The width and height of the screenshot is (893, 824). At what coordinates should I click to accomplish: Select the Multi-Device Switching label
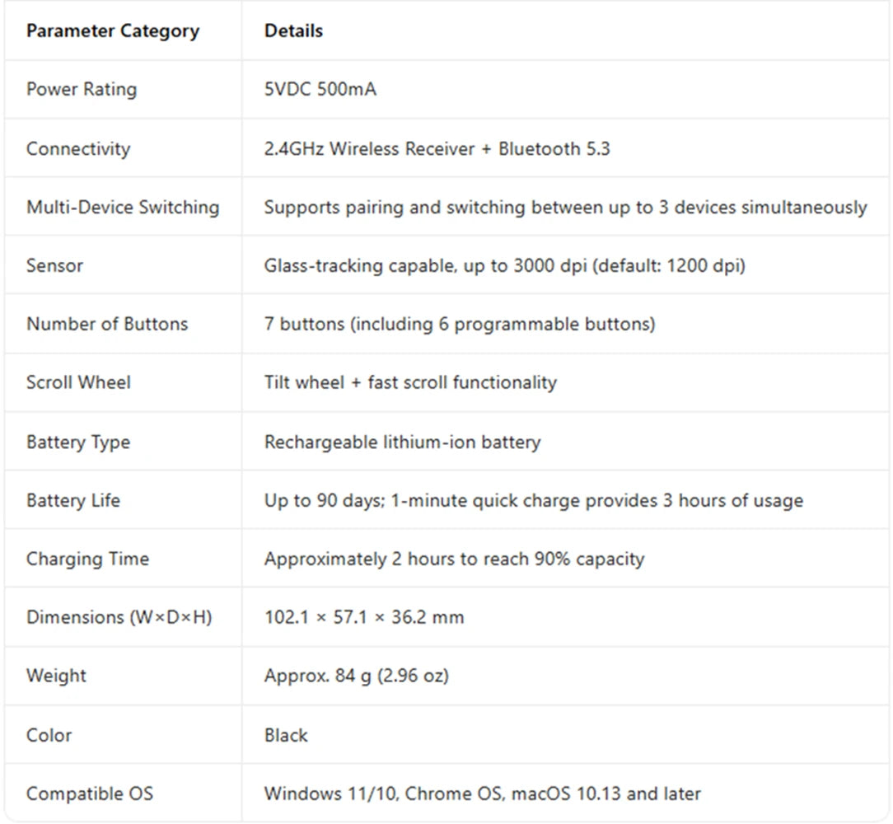[123, 208]
